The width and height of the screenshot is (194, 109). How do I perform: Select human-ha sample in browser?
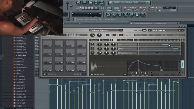click(x=22, y=68)
